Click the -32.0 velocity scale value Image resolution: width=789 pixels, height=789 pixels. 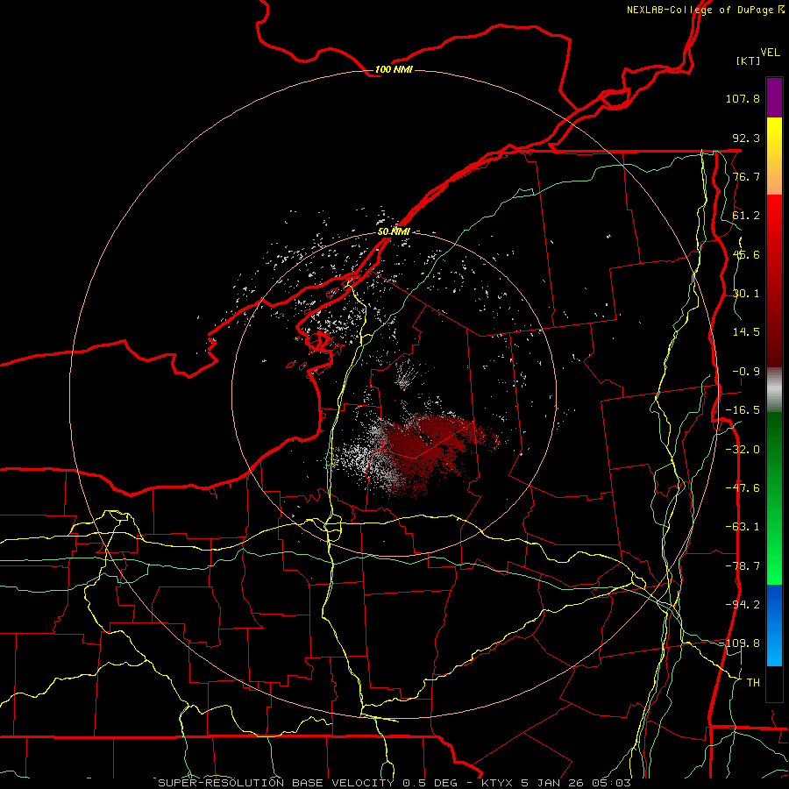click(x=743, y=450)
